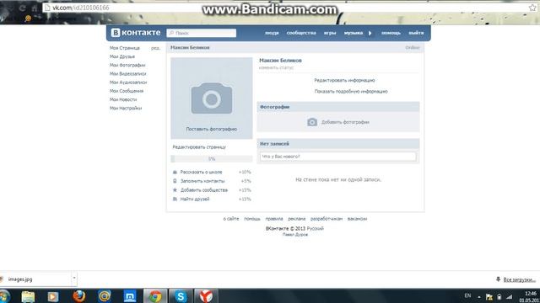This screenshot has height=303, width=540.
Task: Open вакансии footer link
Action: tap(357, 219)
